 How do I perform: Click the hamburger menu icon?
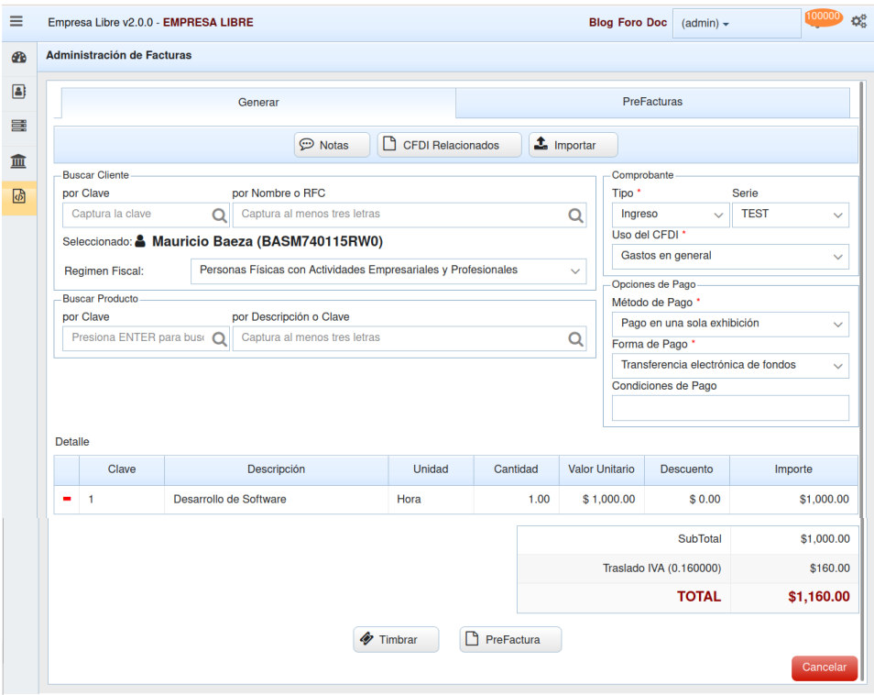tap(16, 22)
